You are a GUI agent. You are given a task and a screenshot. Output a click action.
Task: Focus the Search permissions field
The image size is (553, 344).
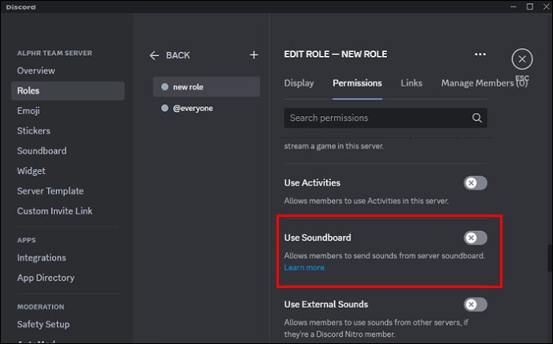385,118
